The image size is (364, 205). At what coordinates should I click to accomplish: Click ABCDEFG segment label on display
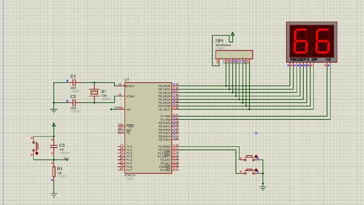click(300, 60)
